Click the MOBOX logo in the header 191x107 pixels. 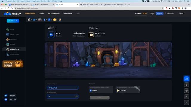[x=13, y=14]
